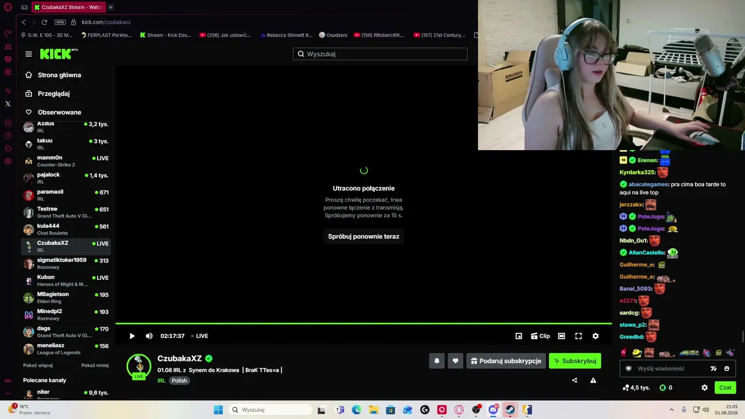Viewport: 745px width, 419px height.
Task: Open the Osadzeni bookmark
Action: (x=333, y=35)
